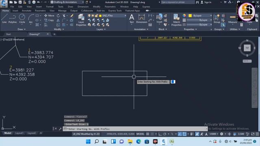Image resolution: width=260 pixels, height=146 pixels.
Task: Click the Rotate tool icon
Action: pos(58,16)
